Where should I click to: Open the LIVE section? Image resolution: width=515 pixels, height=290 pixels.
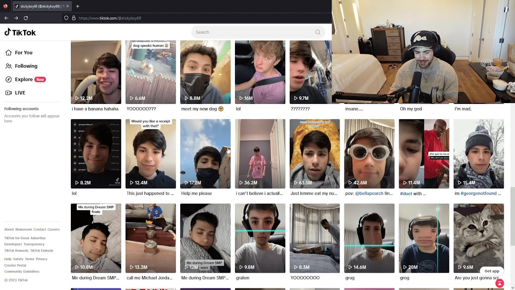[15, 93]
